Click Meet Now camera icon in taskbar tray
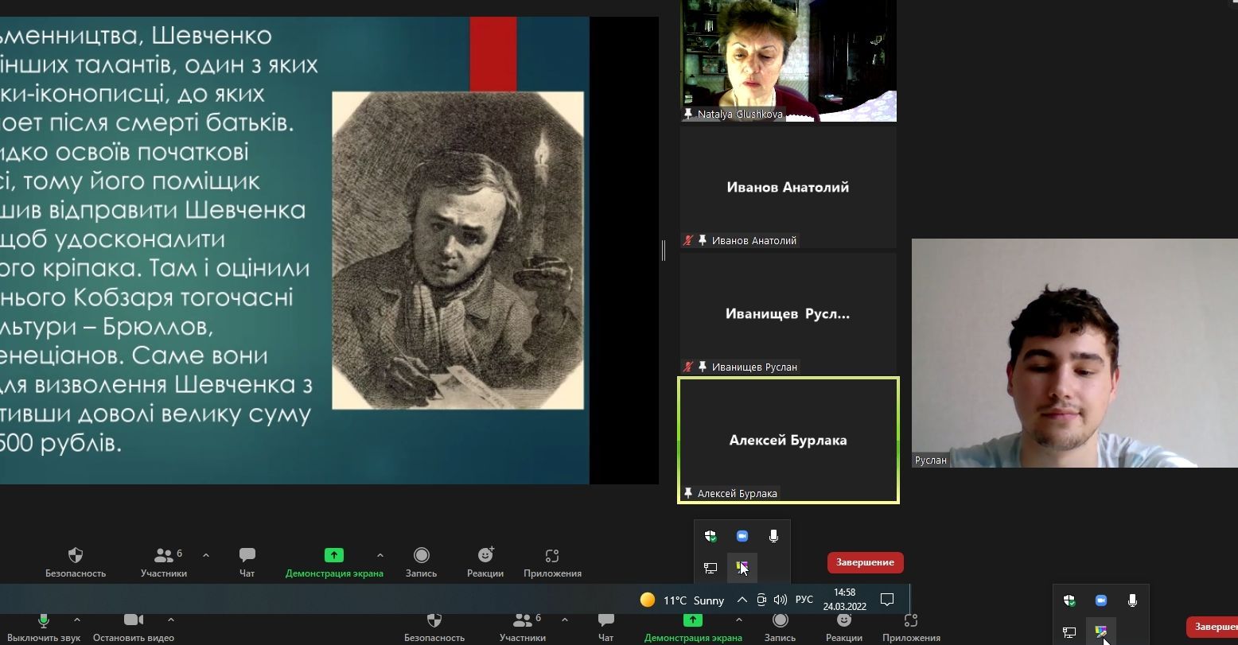1238x645 pixels. tap(761, 600)
